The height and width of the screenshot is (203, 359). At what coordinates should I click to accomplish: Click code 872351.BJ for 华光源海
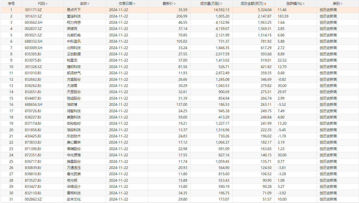[x=33, y=155]
